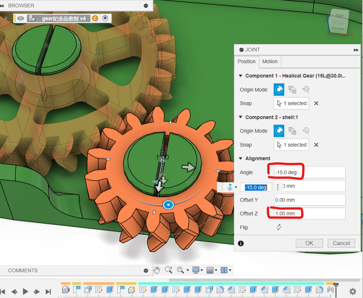Open the Display Settings dropdown

[x=197, y=270]
